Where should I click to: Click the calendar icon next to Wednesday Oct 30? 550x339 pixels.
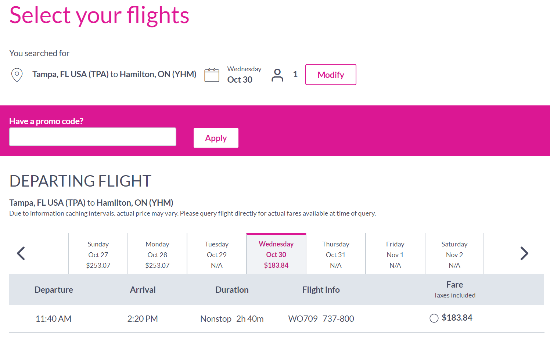(x=212, y=75)
